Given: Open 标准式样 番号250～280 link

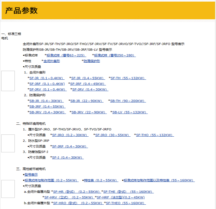Looking at the screenshot, I should coord(115,55).
